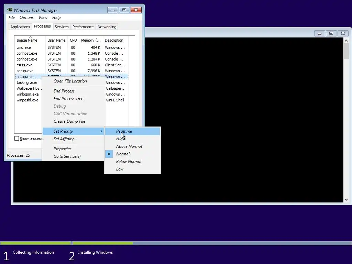Click the Collecting information progress bar

36,243
